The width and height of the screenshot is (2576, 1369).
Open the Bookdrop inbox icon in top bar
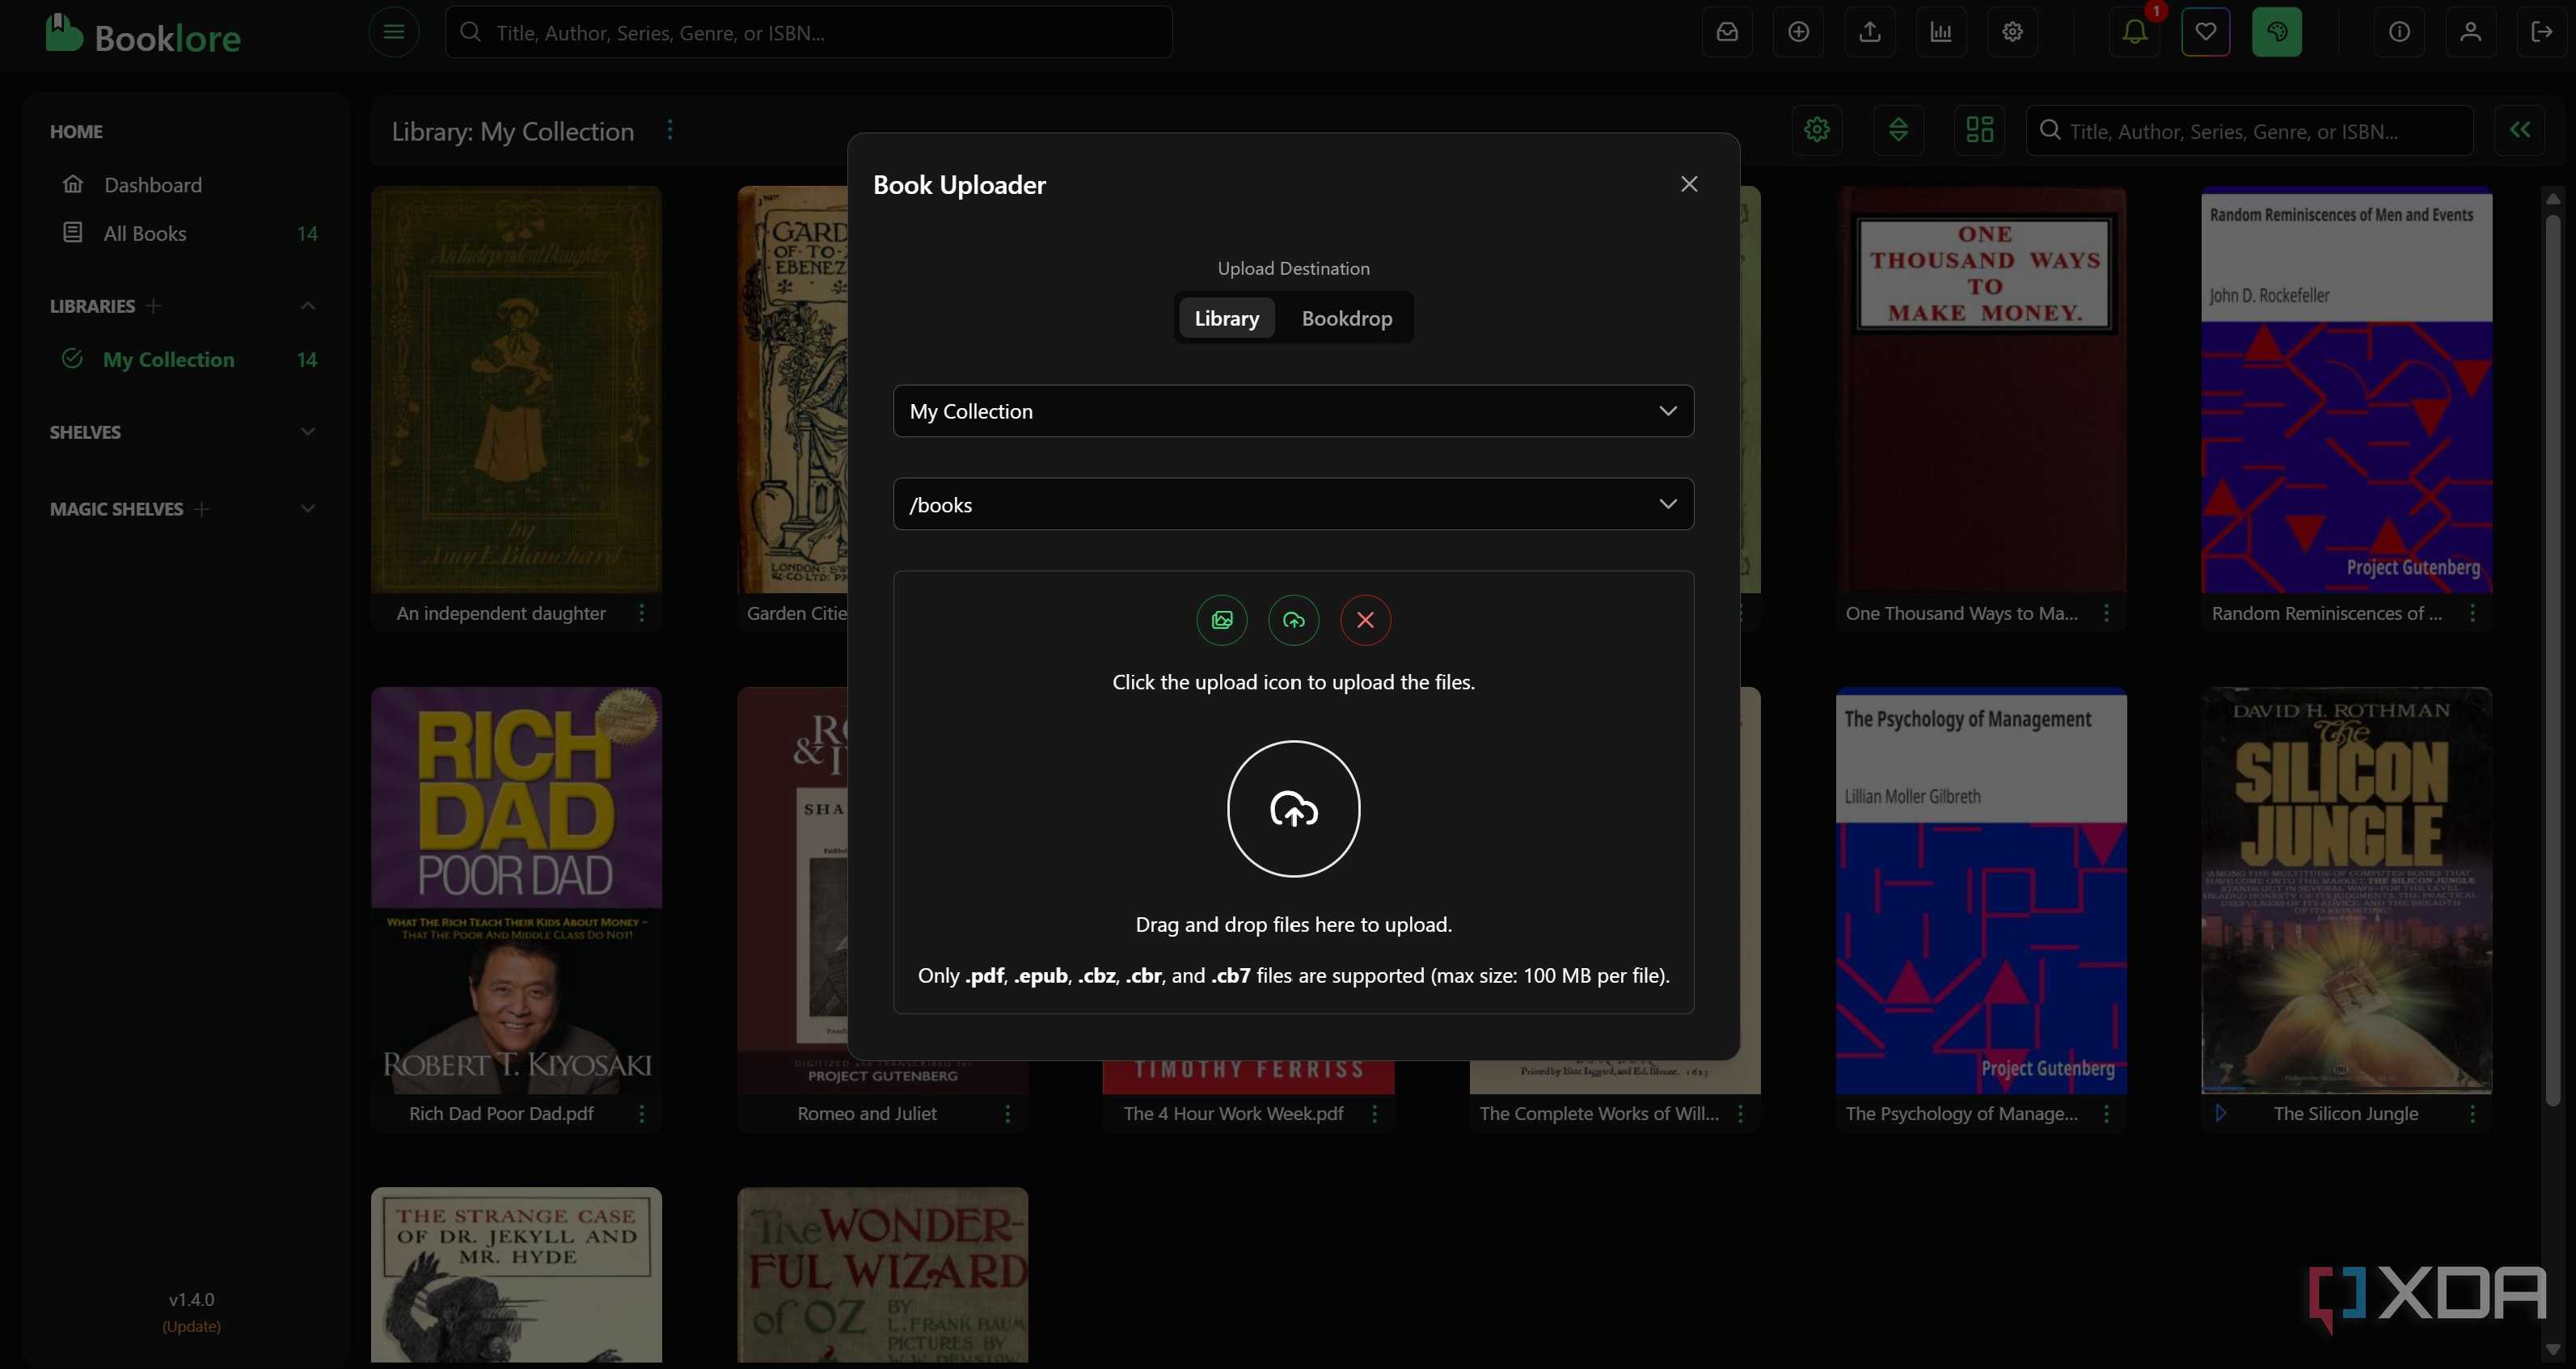[1727, 32]
